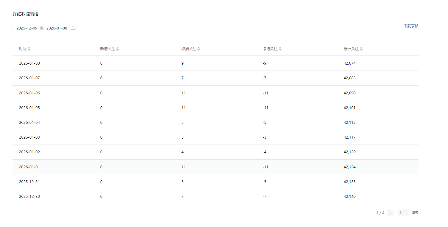Open end date 2026-01-08 picker
Screen dimensions: 448x227
(x=57, y=28)
